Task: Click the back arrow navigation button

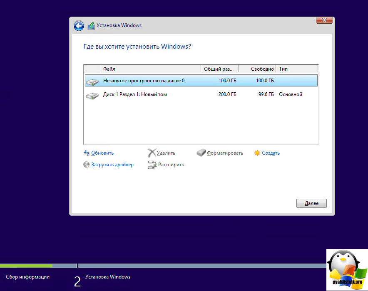Action: [x=79, y=25]
